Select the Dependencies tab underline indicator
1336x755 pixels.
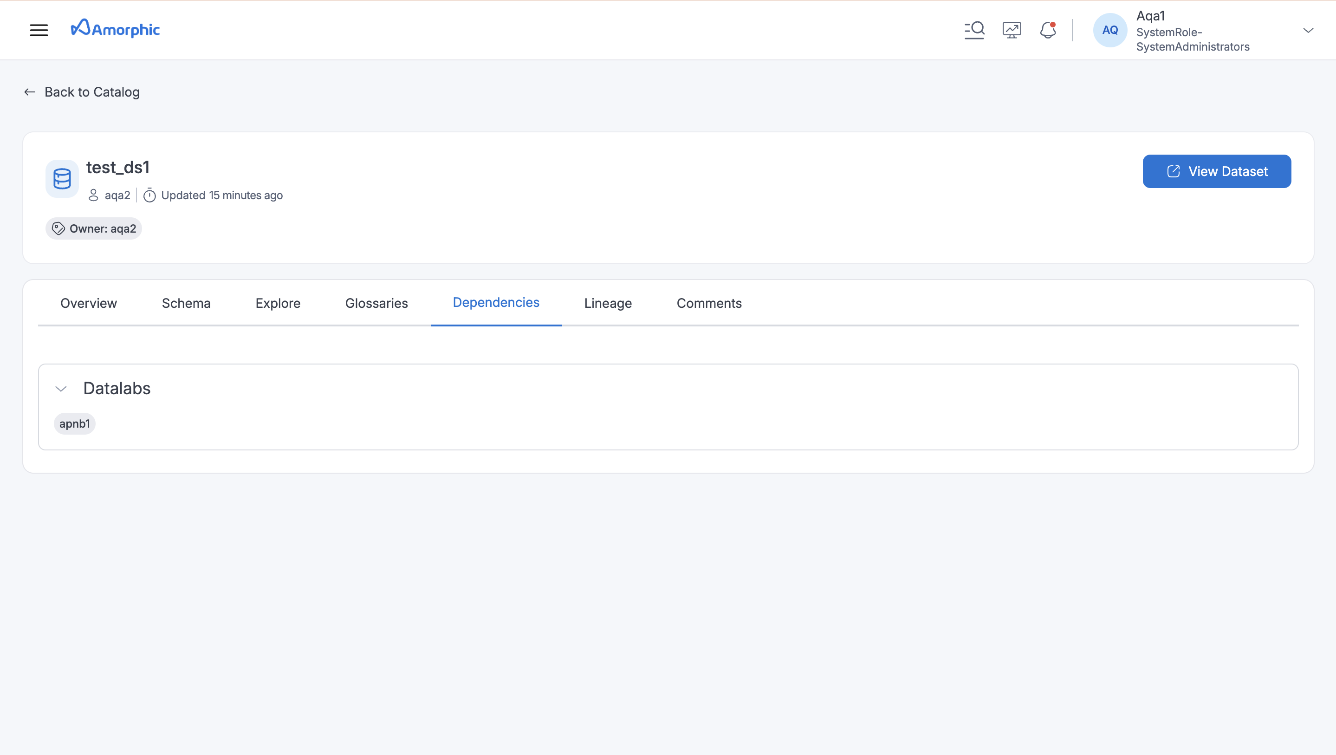pyautogui.click(x=496, y=325)
